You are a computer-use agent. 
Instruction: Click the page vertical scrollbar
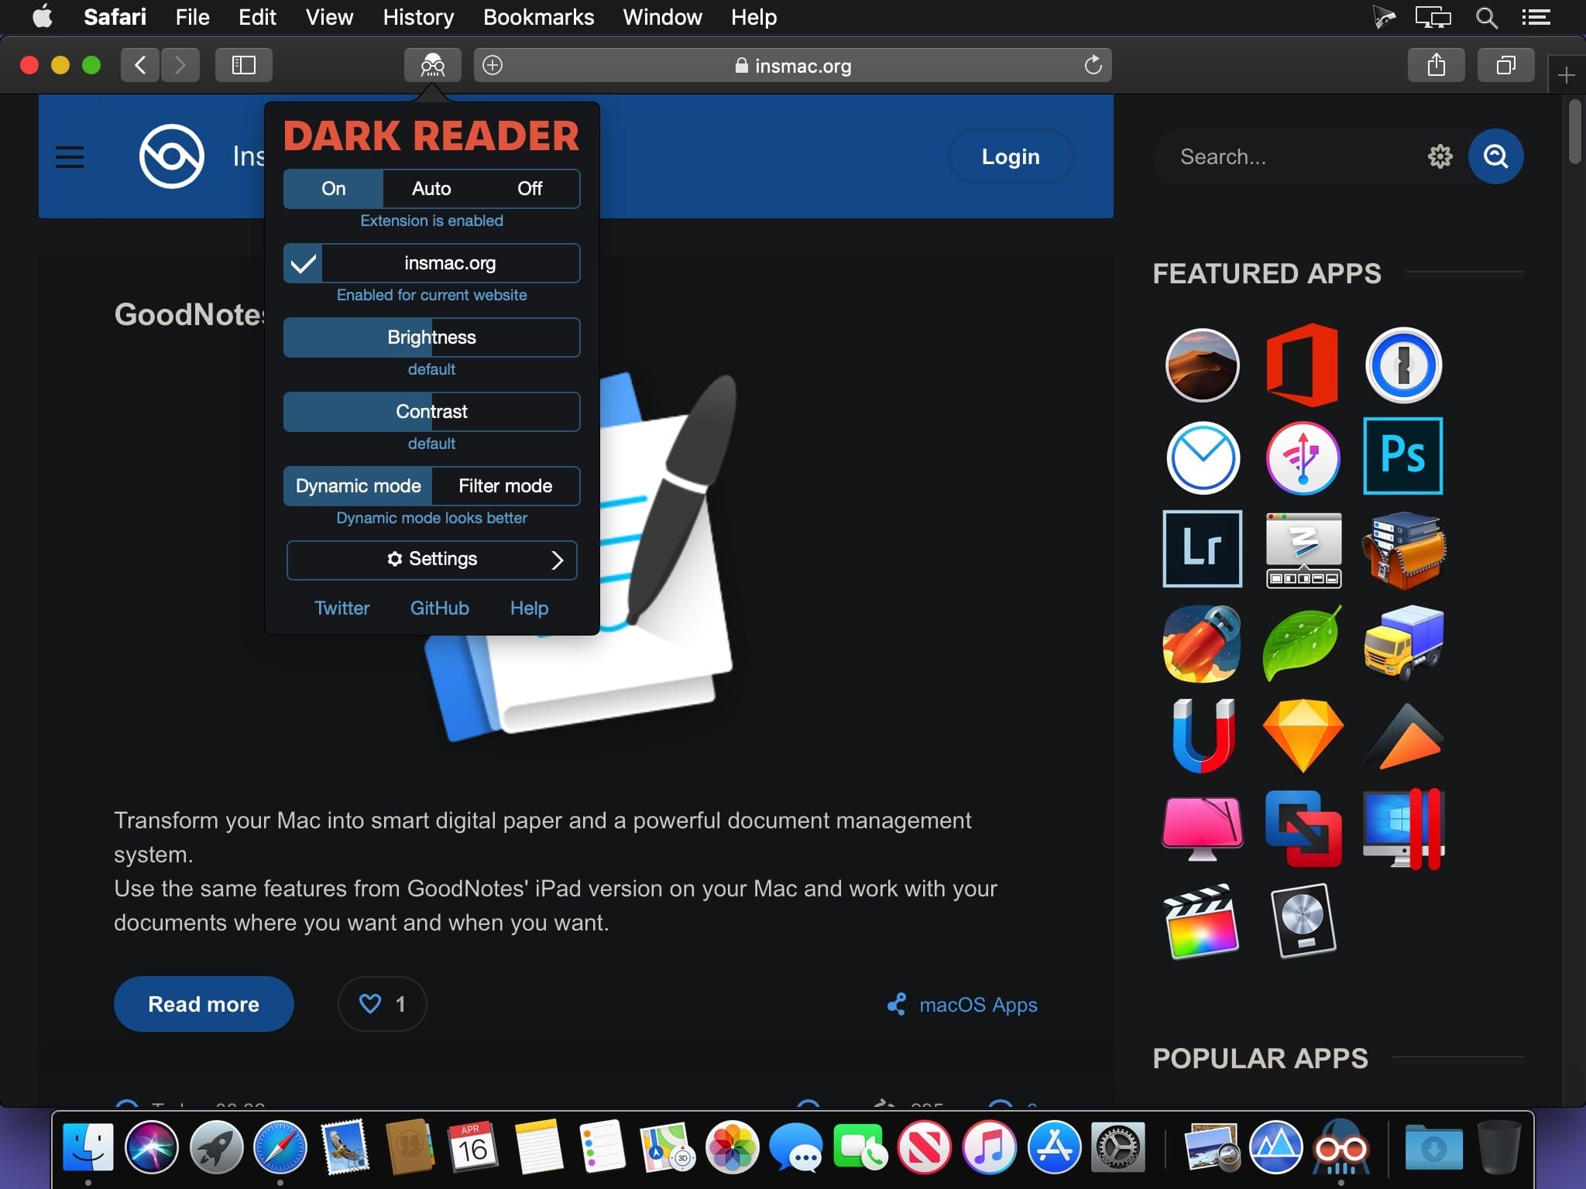coord(1574,132)
